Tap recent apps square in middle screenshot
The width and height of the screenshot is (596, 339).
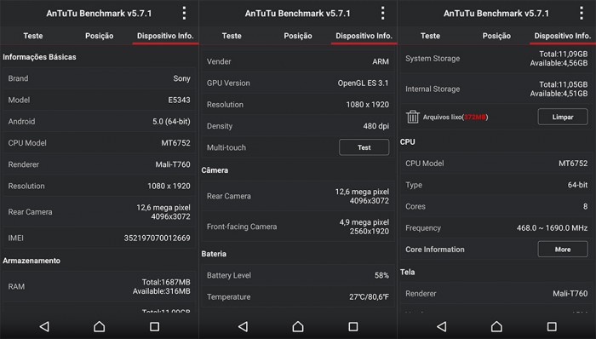[353, 326]
